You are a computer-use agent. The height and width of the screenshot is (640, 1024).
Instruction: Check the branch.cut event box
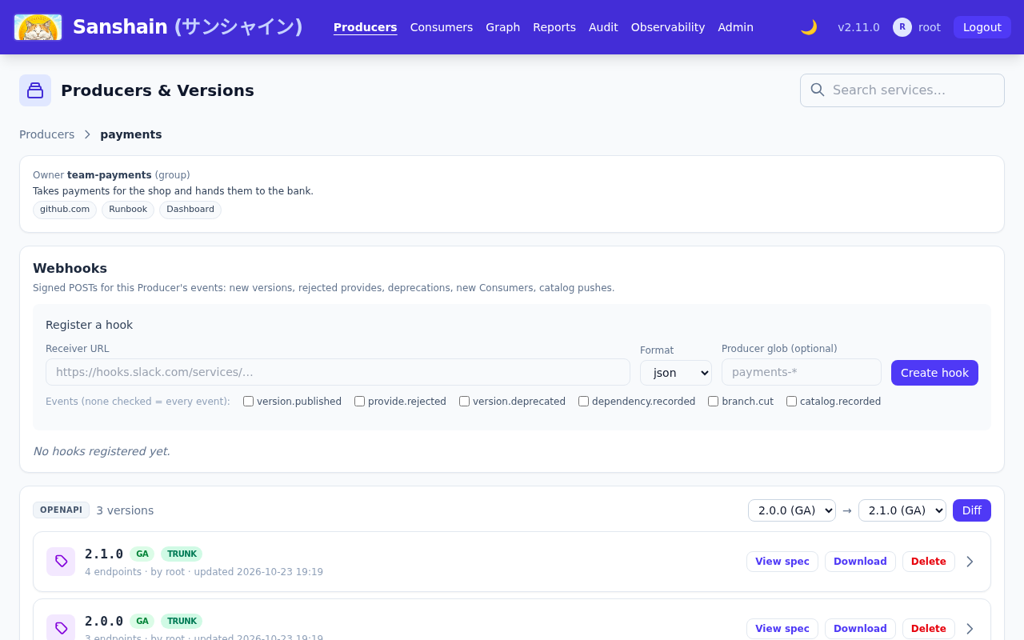(713, 402)
